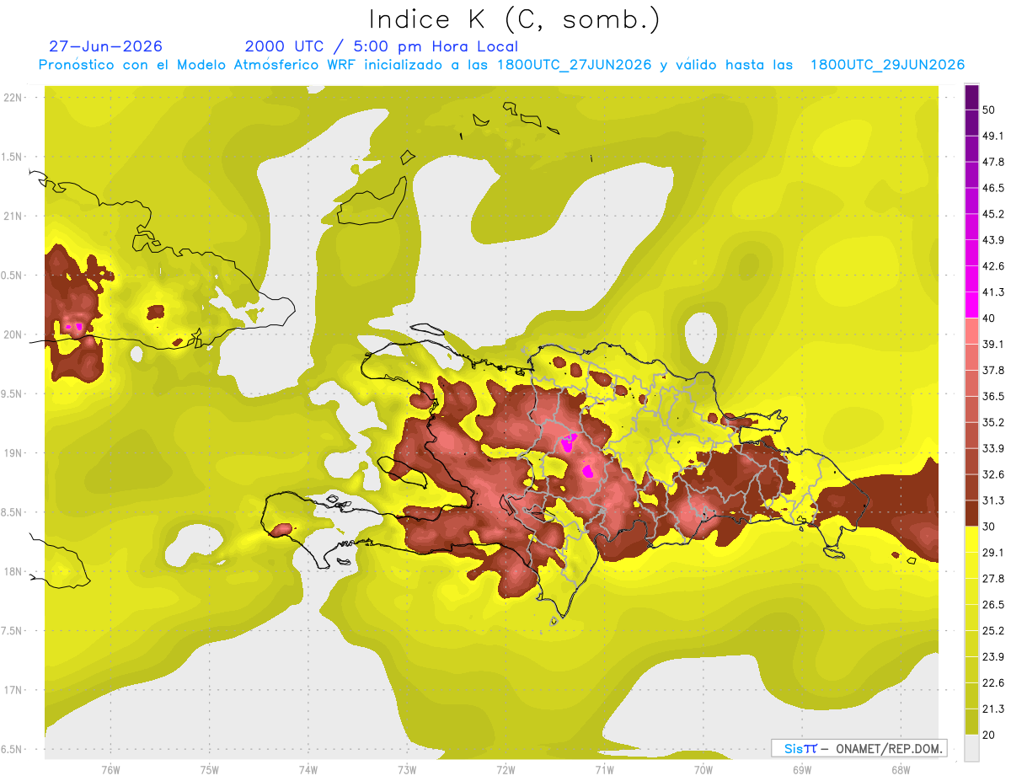Click the legend value '20' at the scale bottom
The height and width of the screenshot is (781, 1011).
[x=988, y=736]
